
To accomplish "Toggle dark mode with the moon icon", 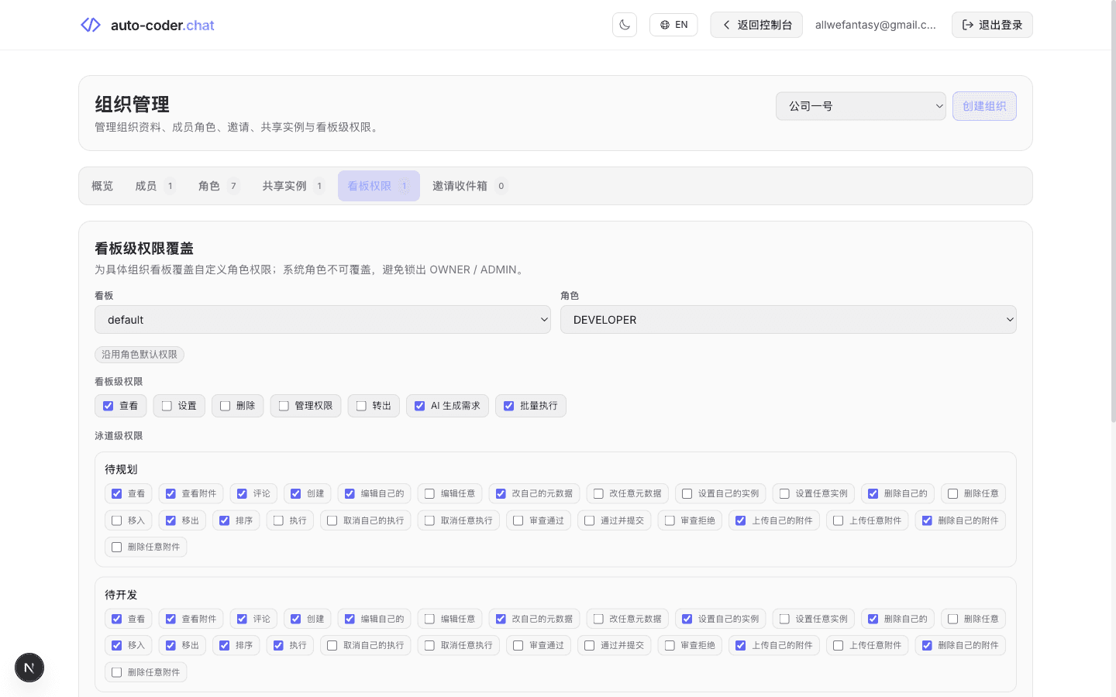I will [625, 24].
